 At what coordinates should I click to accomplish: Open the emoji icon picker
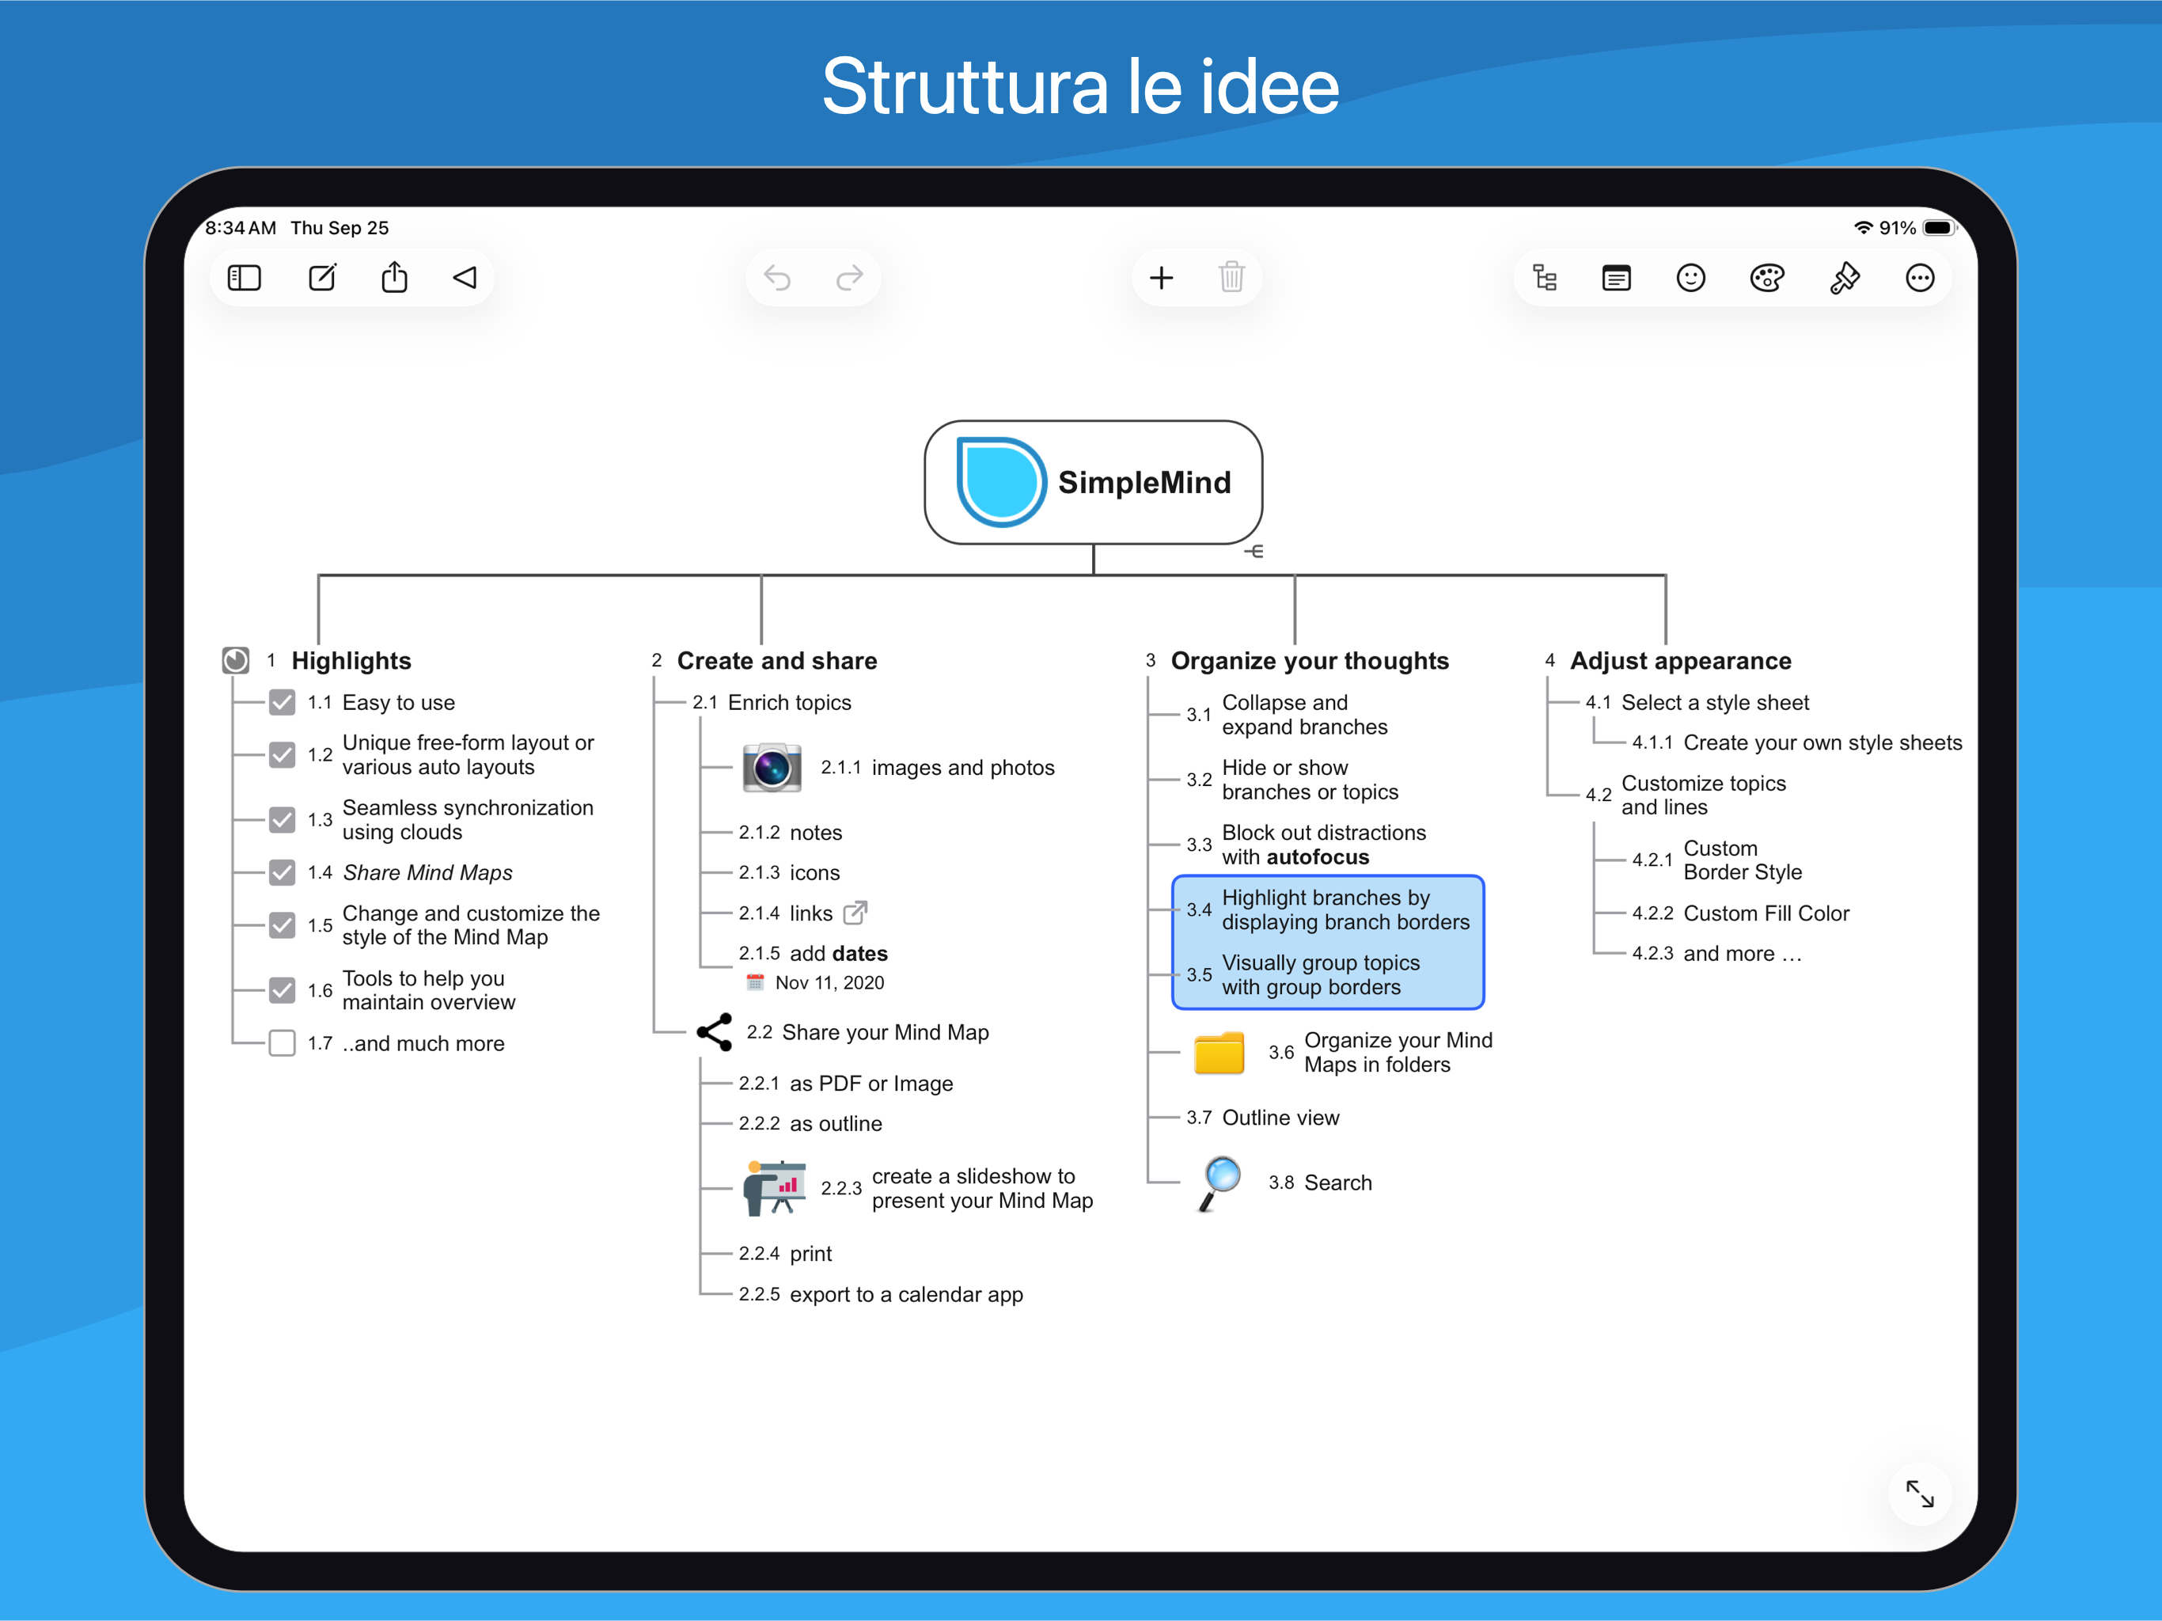tap(1691, 279)
